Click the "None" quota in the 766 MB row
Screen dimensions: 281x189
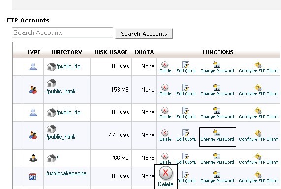pos(148,158)
